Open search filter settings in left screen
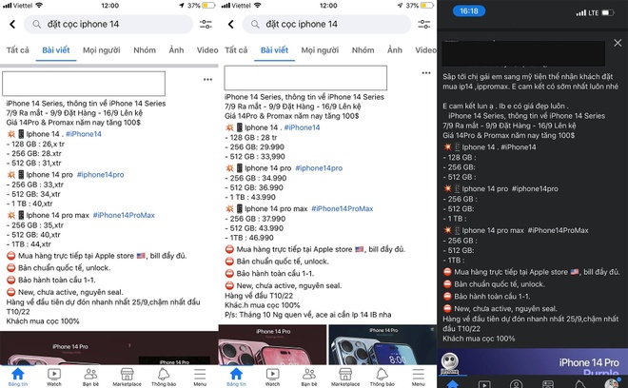Screen dimensions: 628x388 point(206,25)
